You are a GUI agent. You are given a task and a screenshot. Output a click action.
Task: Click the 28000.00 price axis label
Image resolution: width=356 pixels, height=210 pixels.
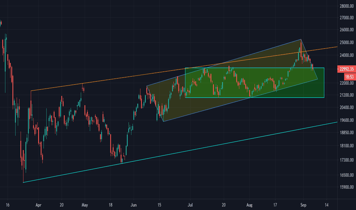[x=346, y=6]
